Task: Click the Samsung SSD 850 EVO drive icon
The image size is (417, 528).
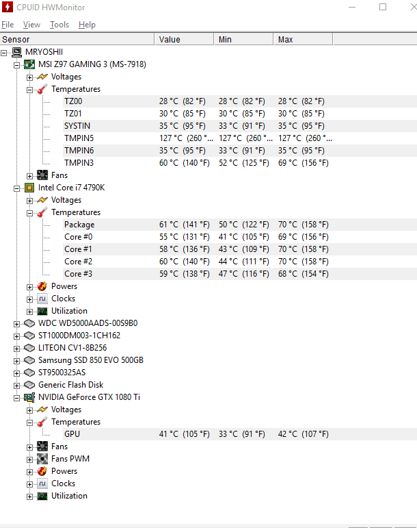Action: [29, 360]
